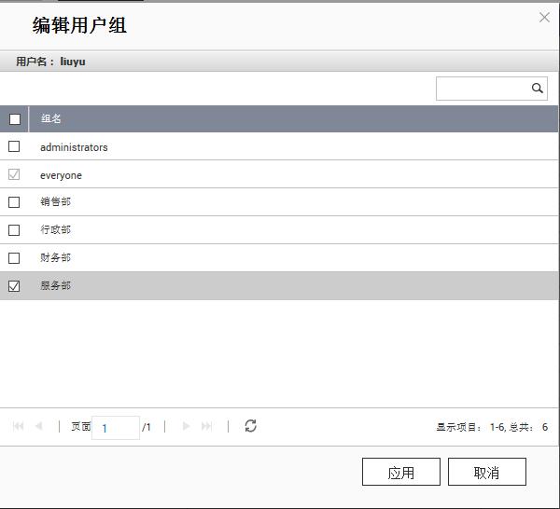Image resolution: width=560 pixels, height=509 pixels.
Task: Click the 应用 button
Action: 401,472
